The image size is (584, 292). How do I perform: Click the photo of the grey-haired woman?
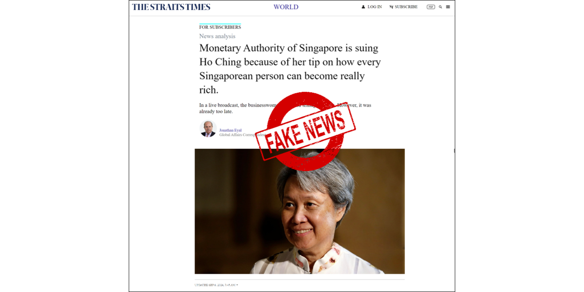(x=300, y=211)
